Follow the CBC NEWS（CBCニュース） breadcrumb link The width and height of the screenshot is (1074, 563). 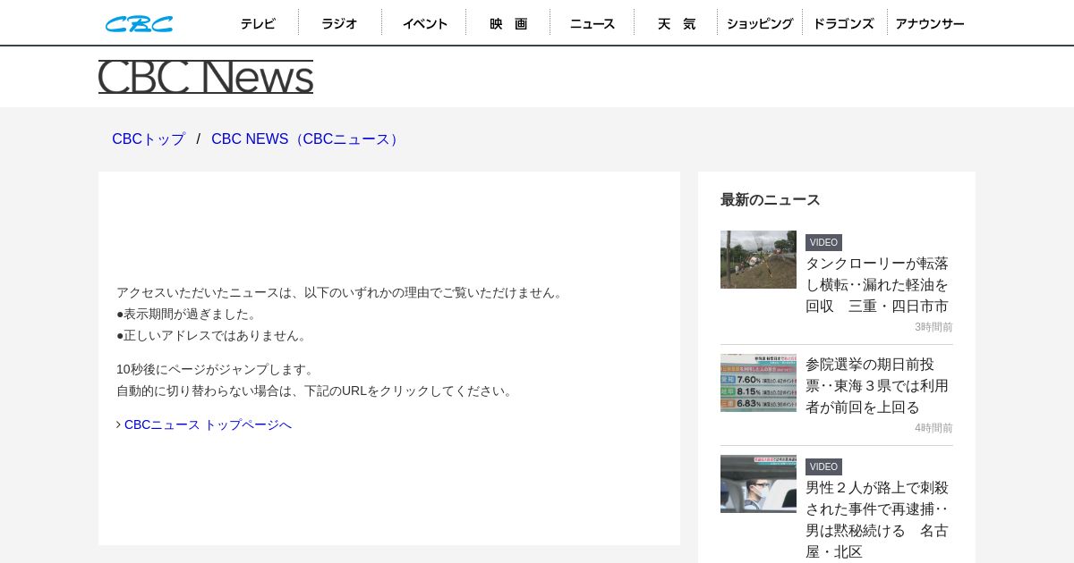click(307, 139)
